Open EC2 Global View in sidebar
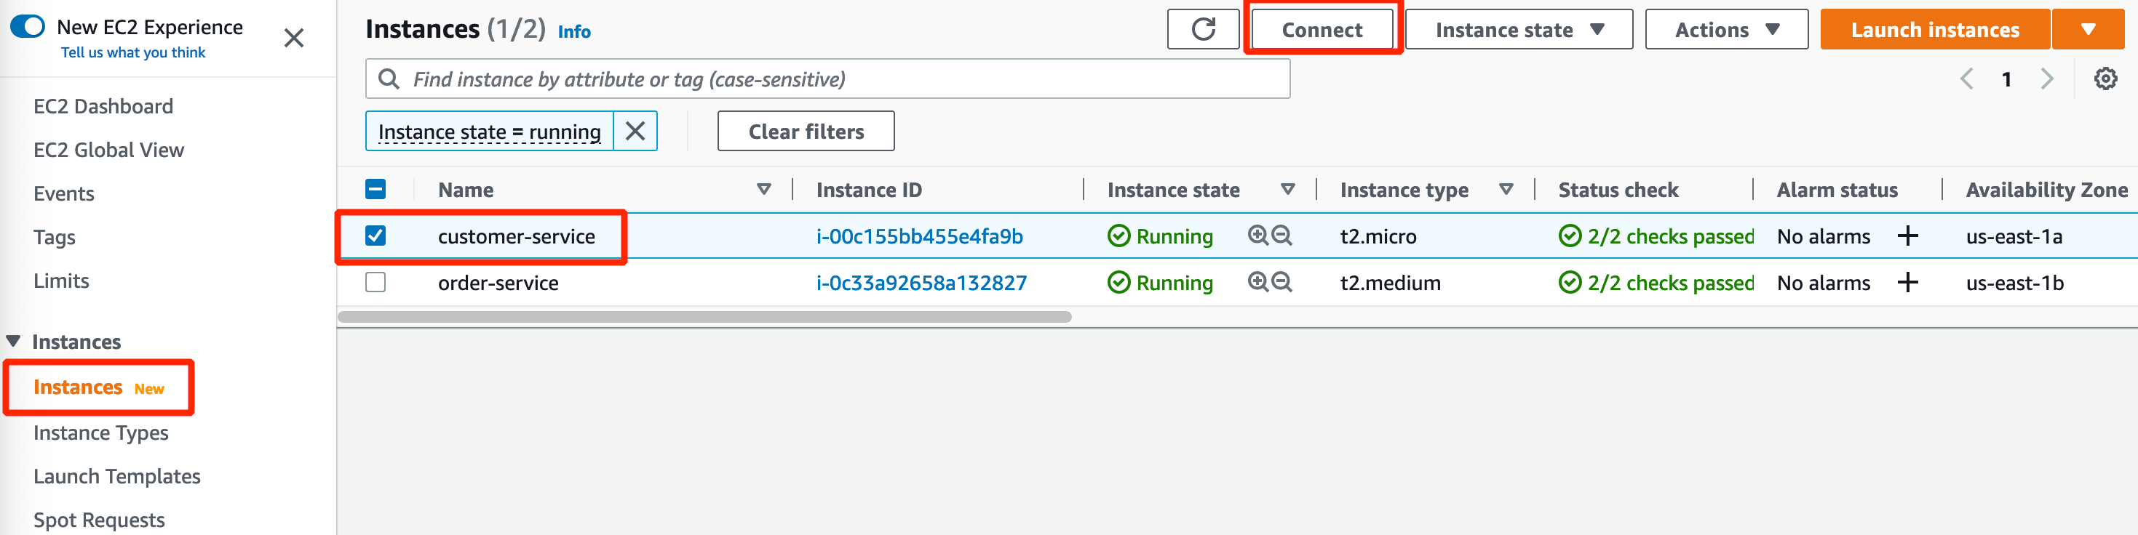 (108, 150)
